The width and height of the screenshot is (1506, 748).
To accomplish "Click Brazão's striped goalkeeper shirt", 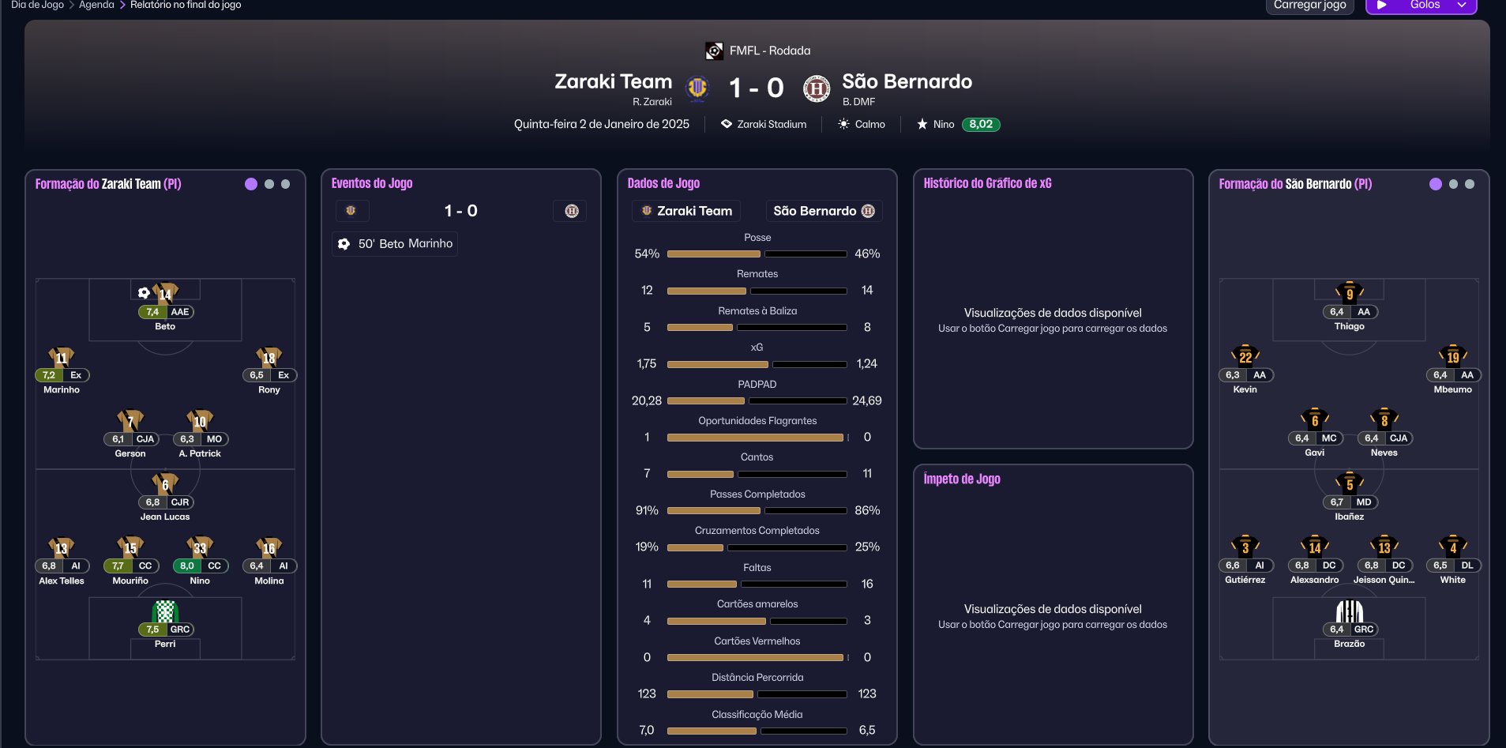I will pyautogui.click(x=1349, y=611).
